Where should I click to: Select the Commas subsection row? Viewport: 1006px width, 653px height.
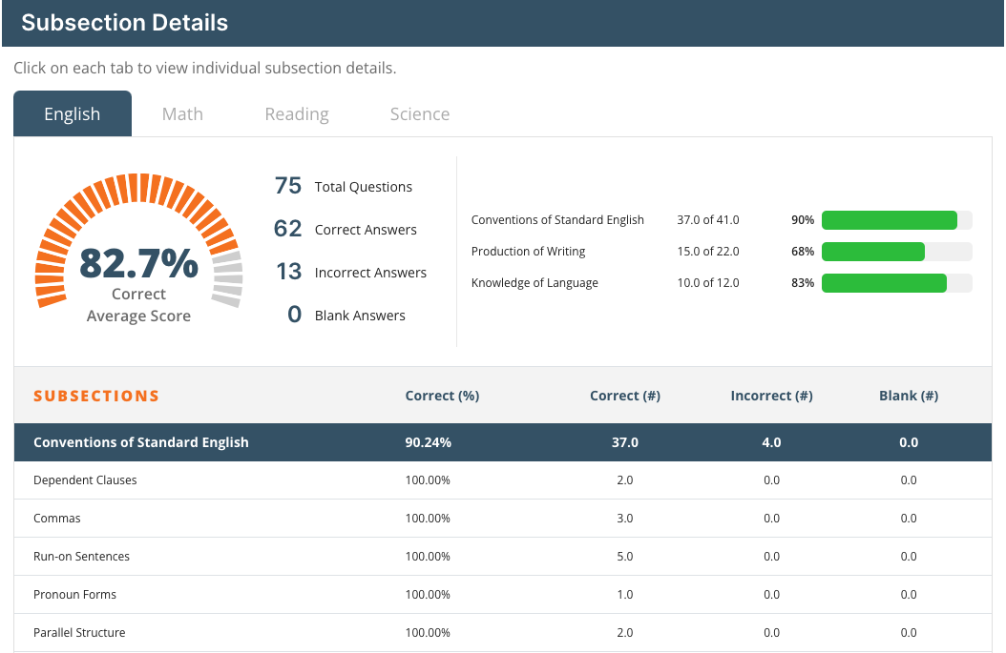[x=57, y=519]
